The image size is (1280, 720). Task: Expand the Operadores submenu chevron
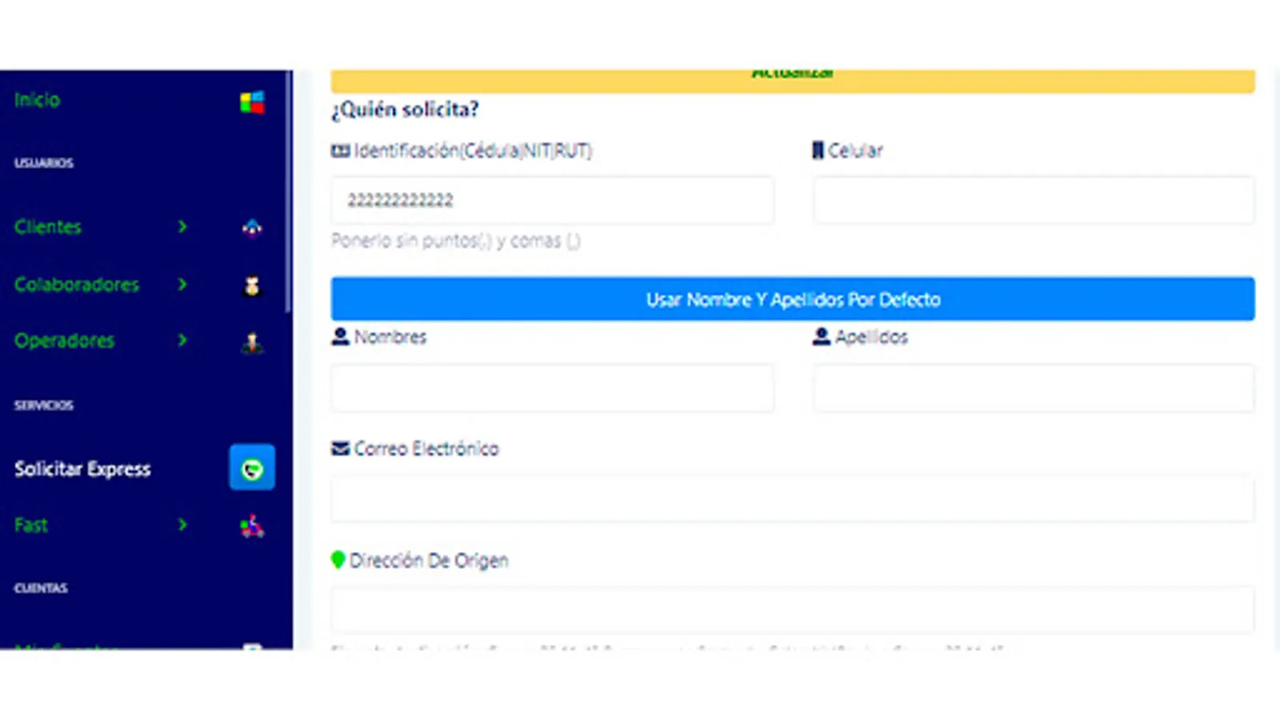pos(182,340)
